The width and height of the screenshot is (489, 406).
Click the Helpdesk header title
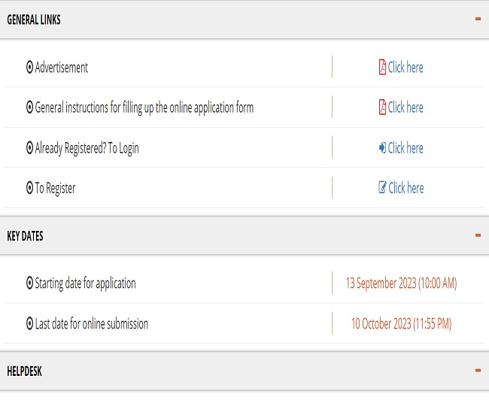24,371
